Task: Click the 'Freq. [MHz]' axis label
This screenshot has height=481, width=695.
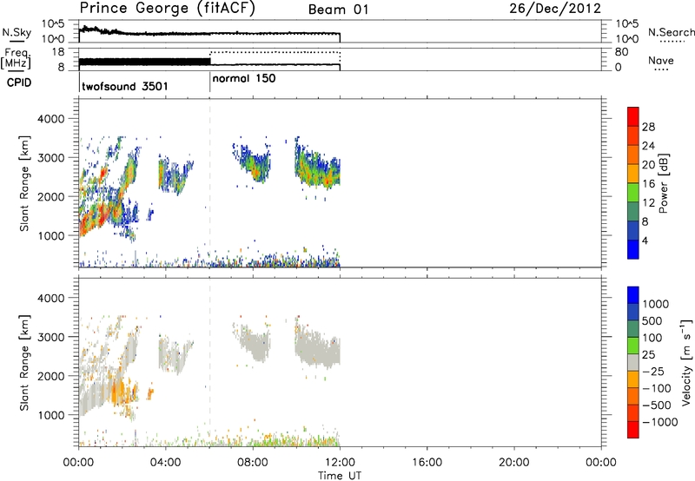Action: [17, 58]
